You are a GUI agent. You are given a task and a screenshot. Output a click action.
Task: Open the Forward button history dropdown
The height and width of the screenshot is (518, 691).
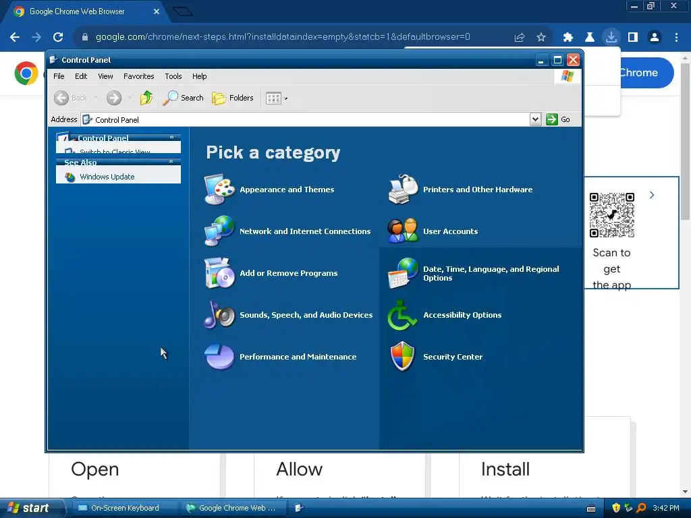pyautogui.click(x=130, y=98)
